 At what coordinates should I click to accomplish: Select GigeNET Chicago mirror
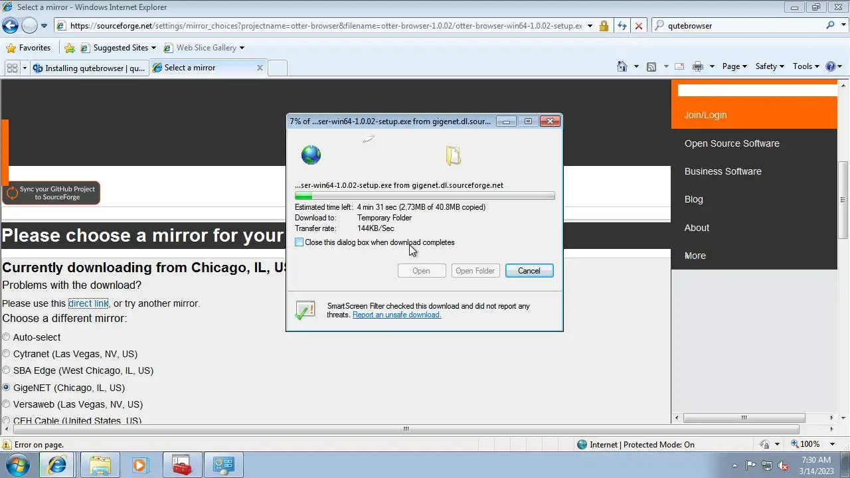tap(6, 388)
